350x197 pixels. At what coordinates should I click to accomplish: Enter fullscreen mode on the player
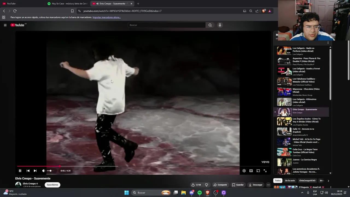265,171
